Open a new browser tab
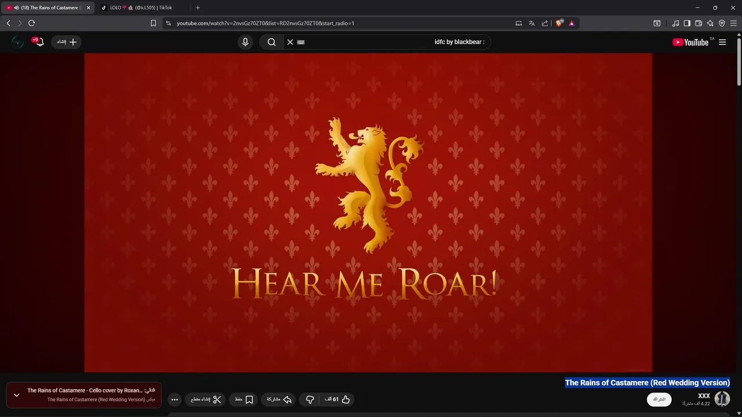742x417 pixels. (x=198, y=8)
